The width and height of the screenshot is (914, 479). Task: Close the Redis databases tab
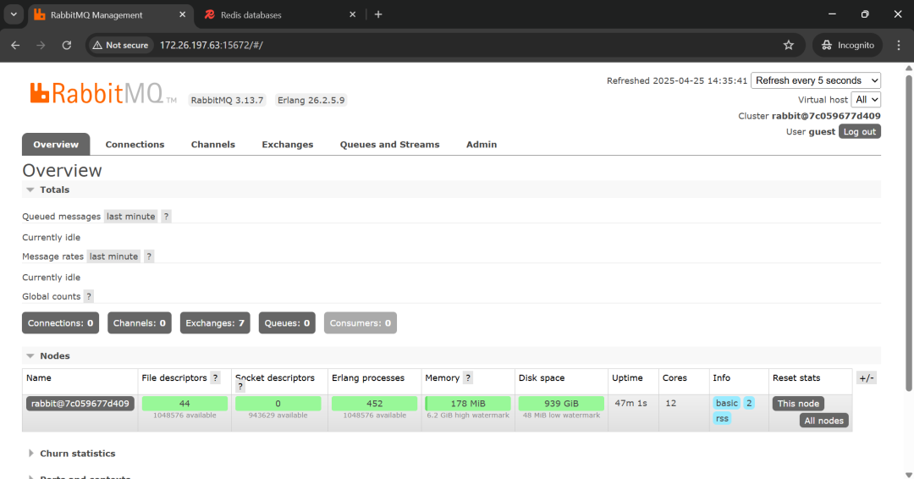[352, 14]
